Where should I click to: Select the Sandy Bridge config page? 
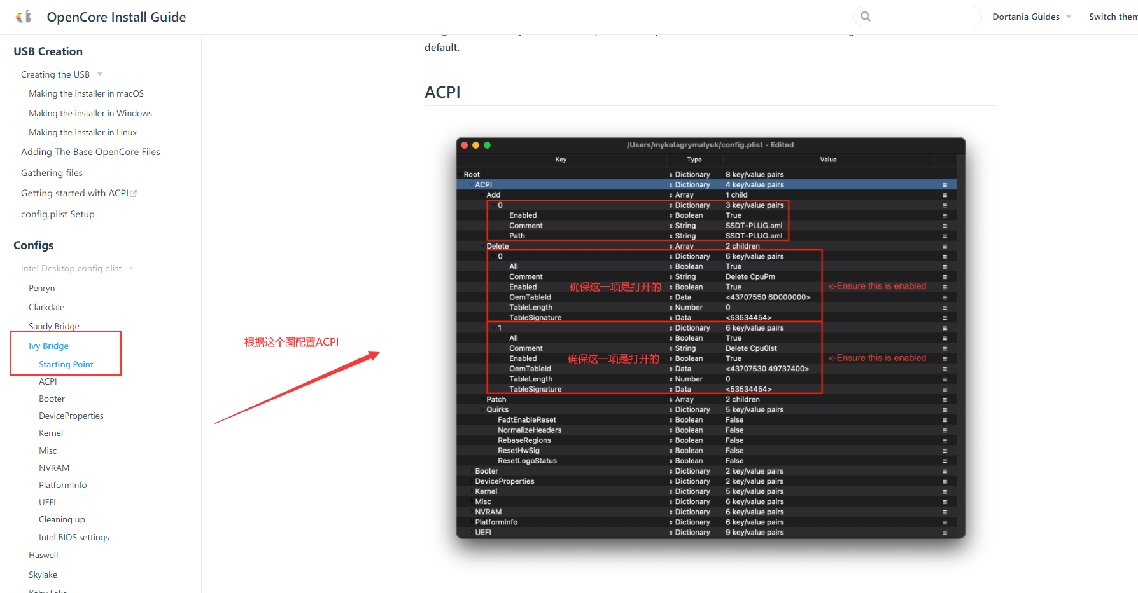54,326
